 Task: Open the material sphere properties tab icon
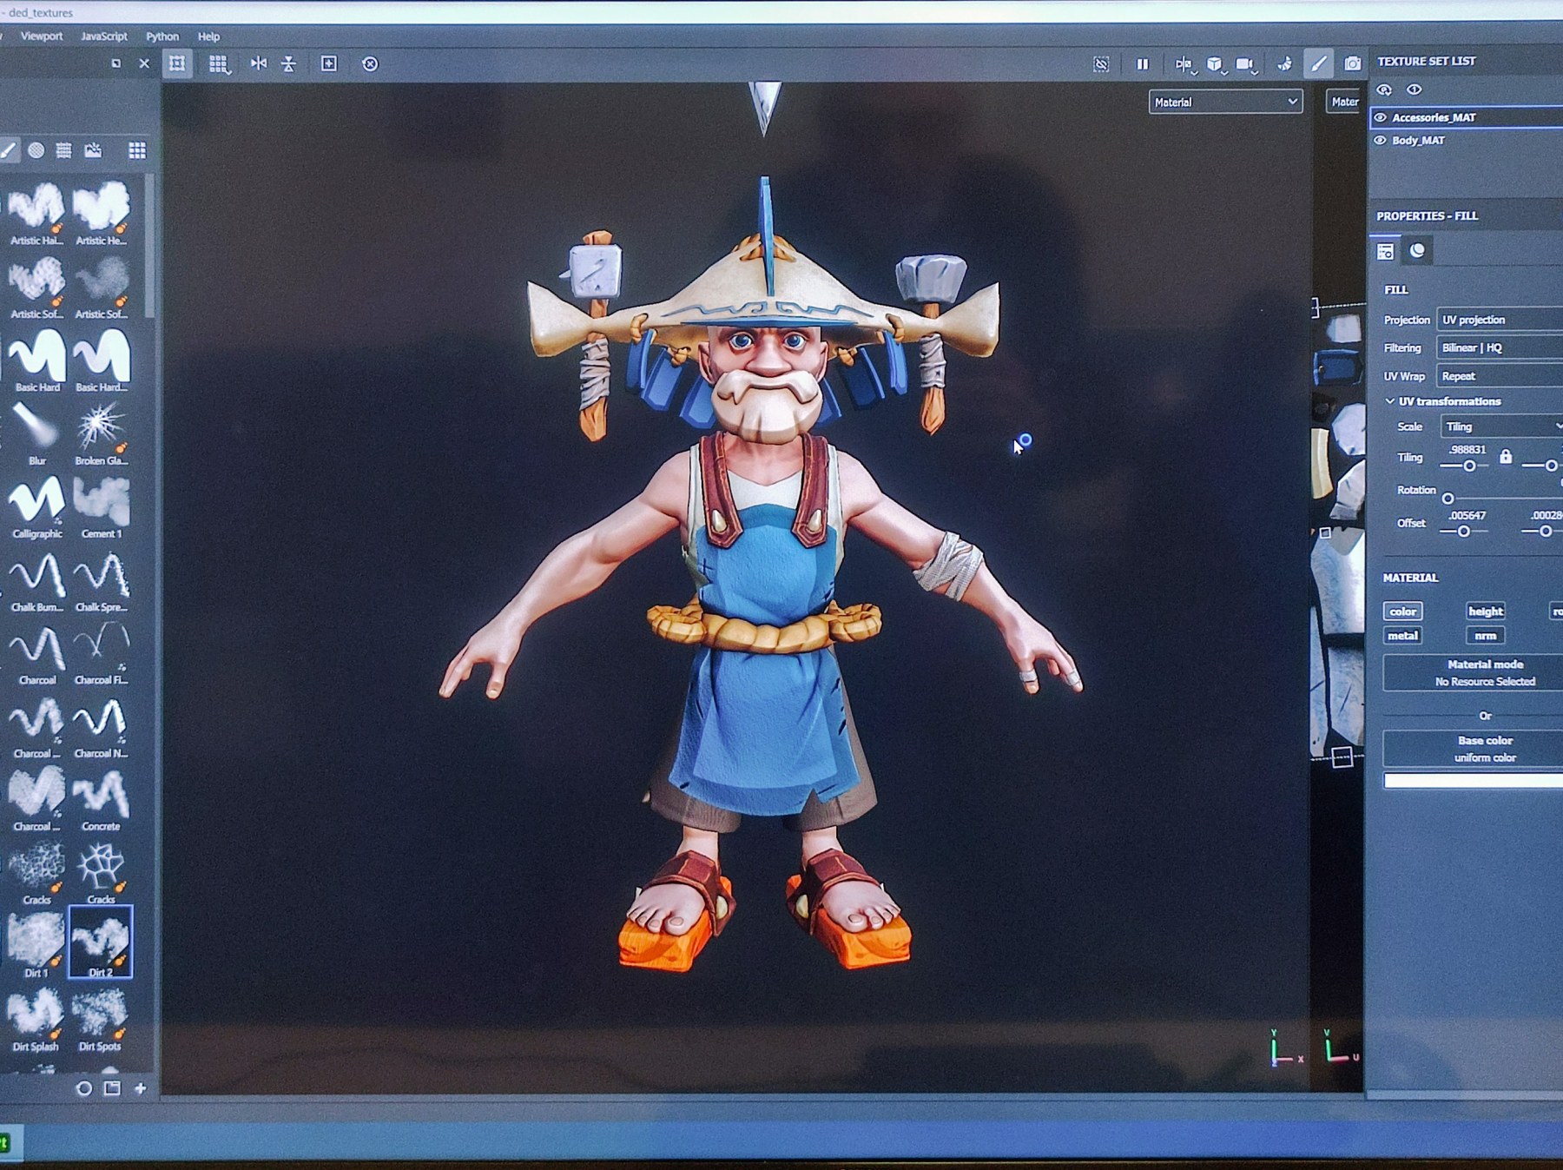(x=1417, y=251)
